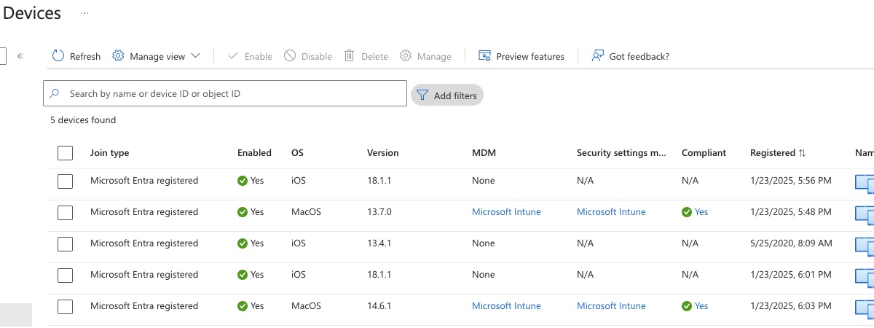
Task: Click the OS column header
Action: 297,153
